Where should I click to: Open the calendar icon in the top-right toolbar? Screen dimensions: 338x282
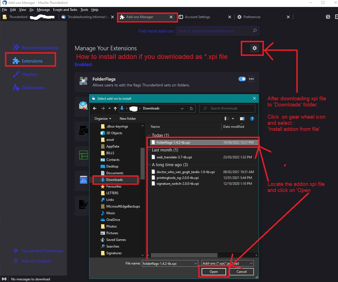[328, 17]
